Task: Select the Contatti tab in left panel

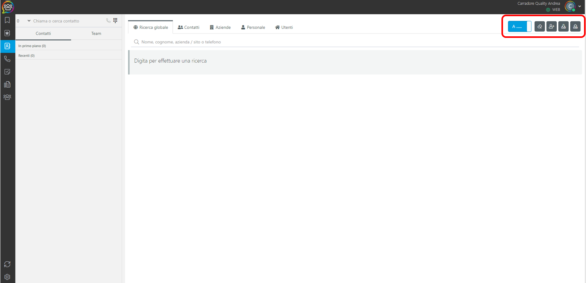Action: coord(43,34)
